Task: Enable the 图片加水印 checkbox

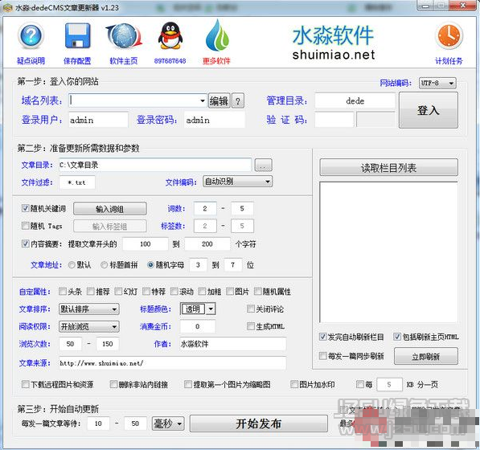Action: pyautogui.click(x=294, y=384)
